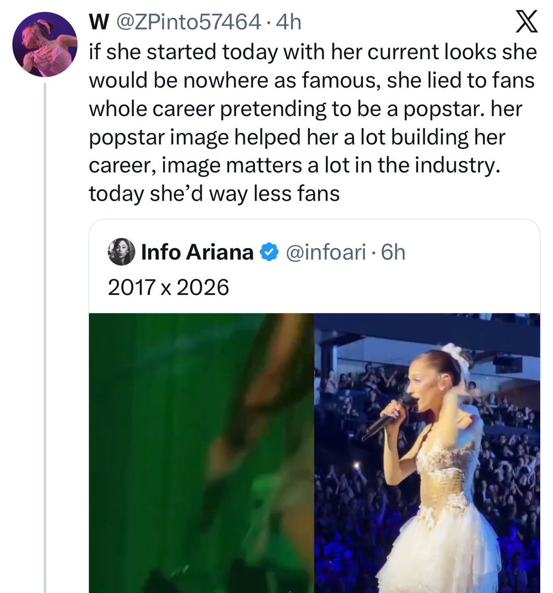View the green 2017 photo on left
The height and width of the screenshot is (593, 553).
click(202, 453)
